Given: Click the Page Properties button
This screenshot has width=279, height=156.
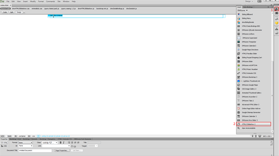Looking at the screenshot, I should pyautogui.click(x=62, y=150).
